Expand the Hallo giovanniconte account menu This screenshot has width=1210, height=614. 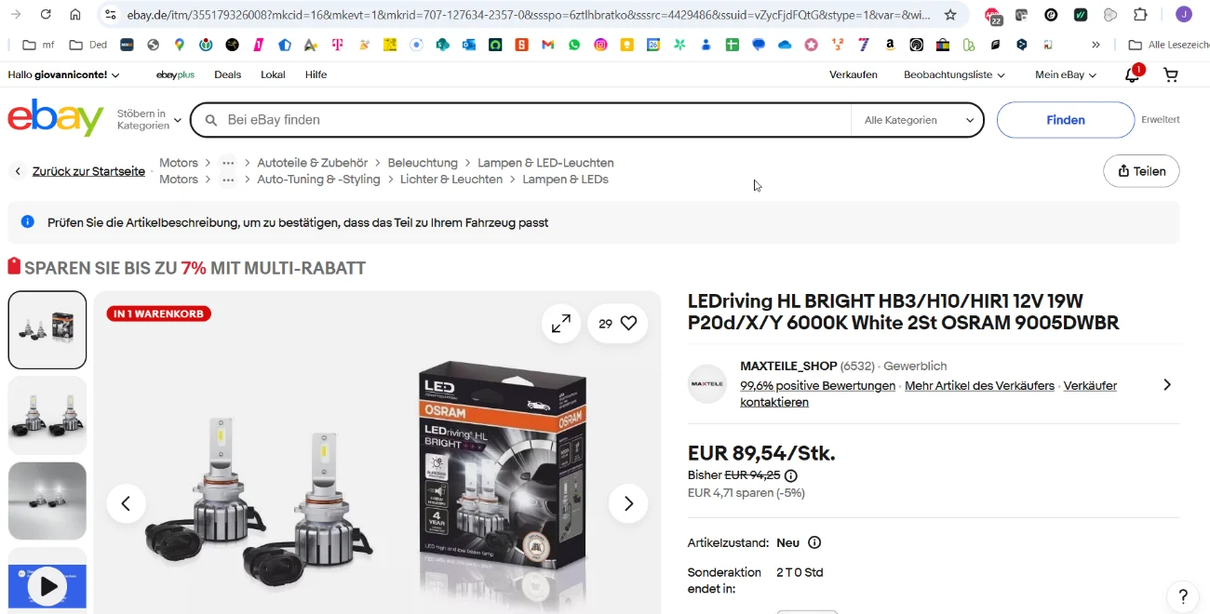[63, 74]
